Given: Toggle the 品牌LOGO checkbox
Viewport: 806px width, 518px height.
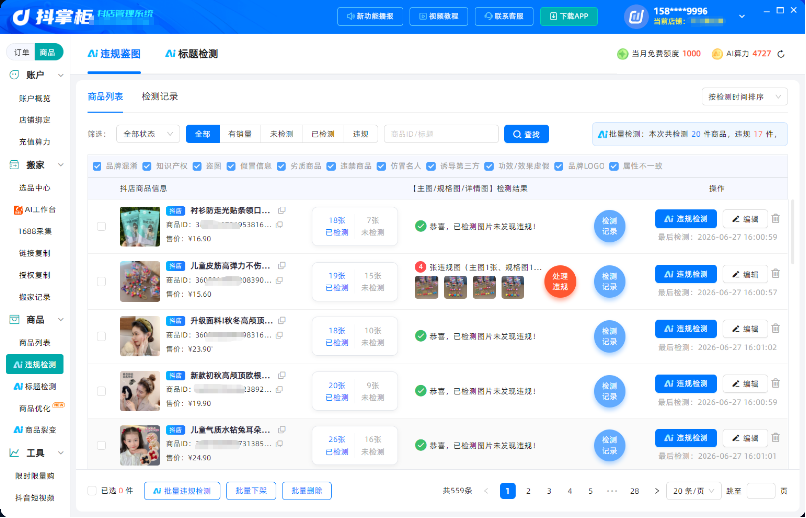Looking at the screenshot, I should click(x=560, y=166).
